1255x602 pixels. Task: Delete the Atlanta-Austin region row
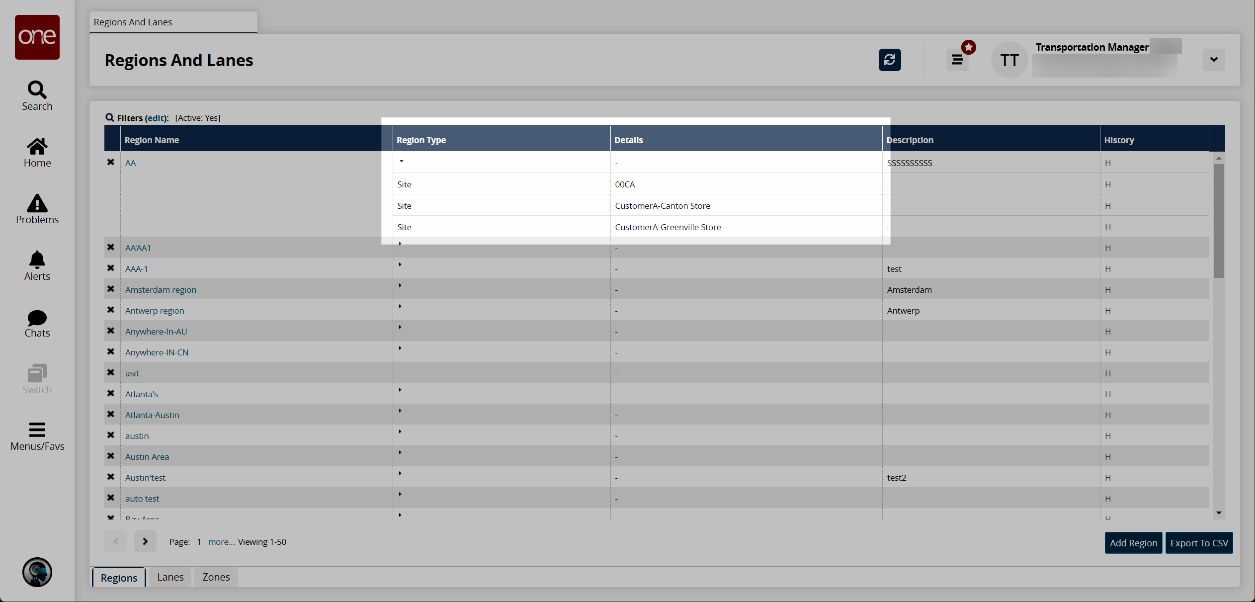[x=111, y=414]
